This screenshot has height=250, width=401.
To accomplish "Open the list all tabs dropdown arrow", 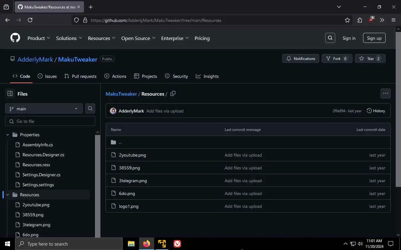I will pyautogui.click(x=339, y=7).
